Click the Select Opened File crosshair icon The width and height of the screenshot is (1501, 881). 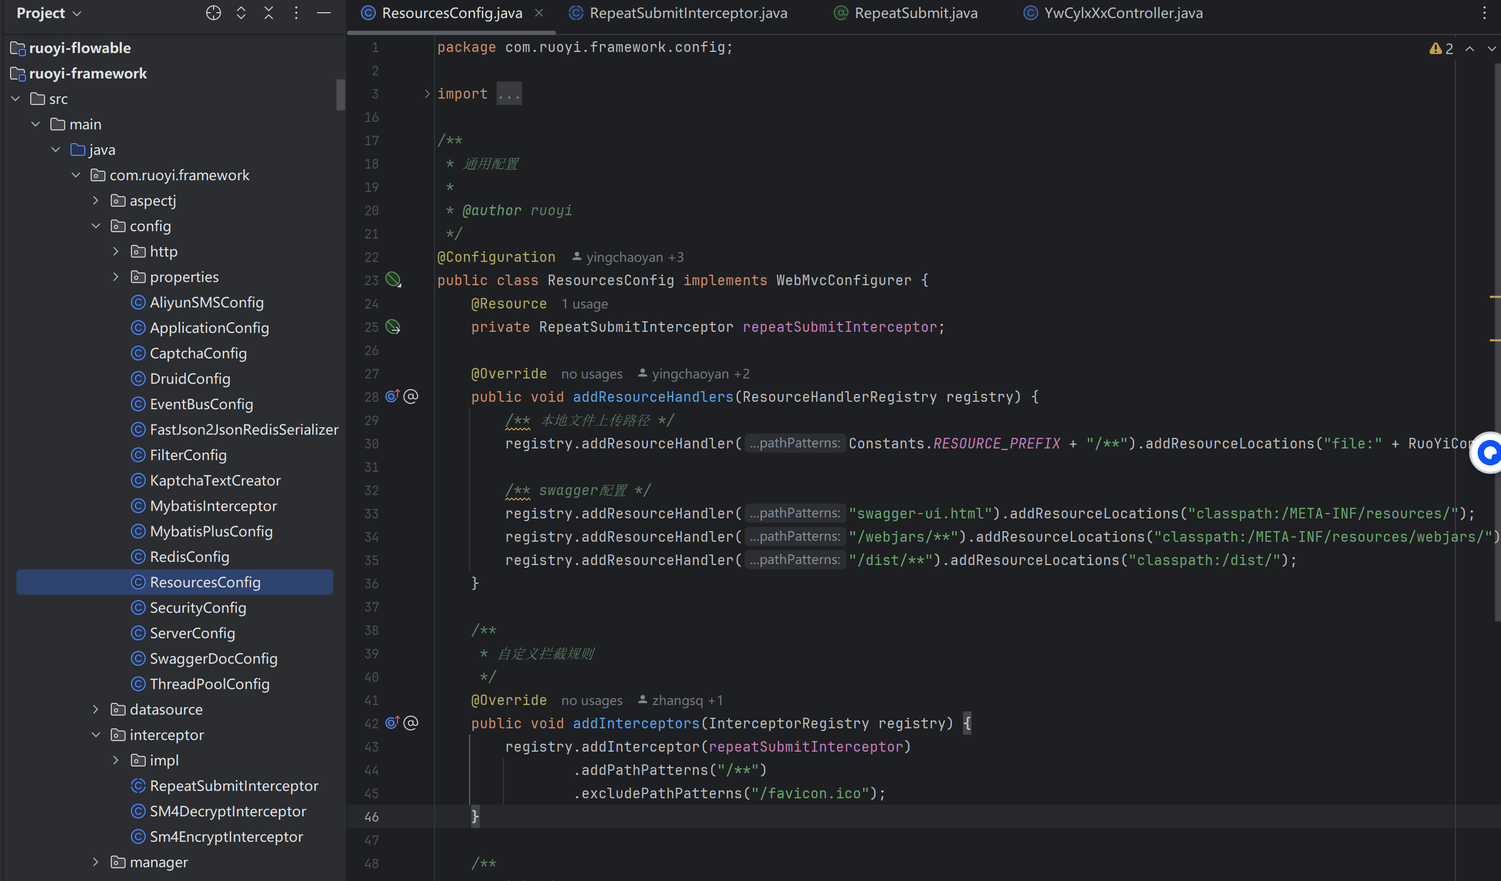coord(213,13)
